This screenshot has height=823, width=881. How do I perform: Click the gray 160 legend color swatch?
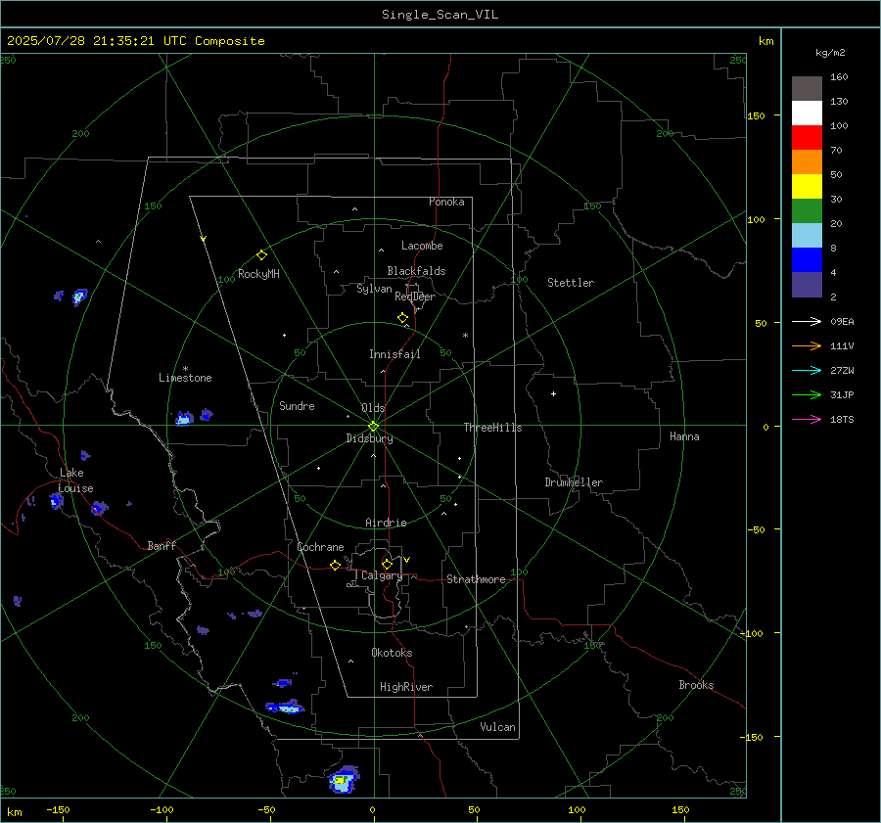pos(807,89)
